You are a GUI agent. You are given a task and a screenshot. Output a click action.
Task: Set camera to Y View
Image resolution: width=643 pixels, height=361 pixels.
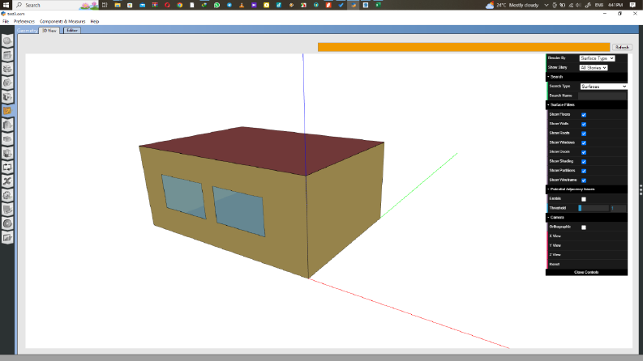[x=587, y=245]
